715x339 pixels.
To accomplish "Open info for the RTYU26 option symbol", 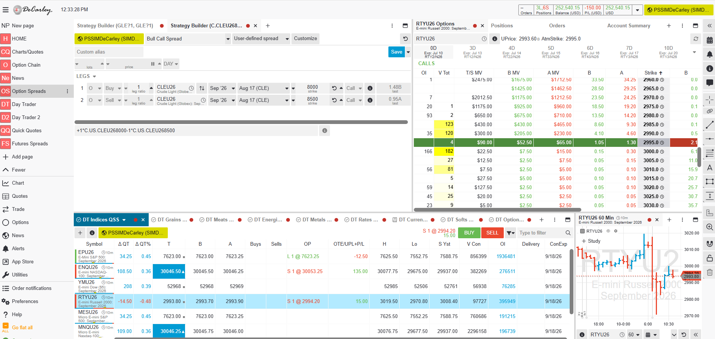I will click(x=495, y=39).
